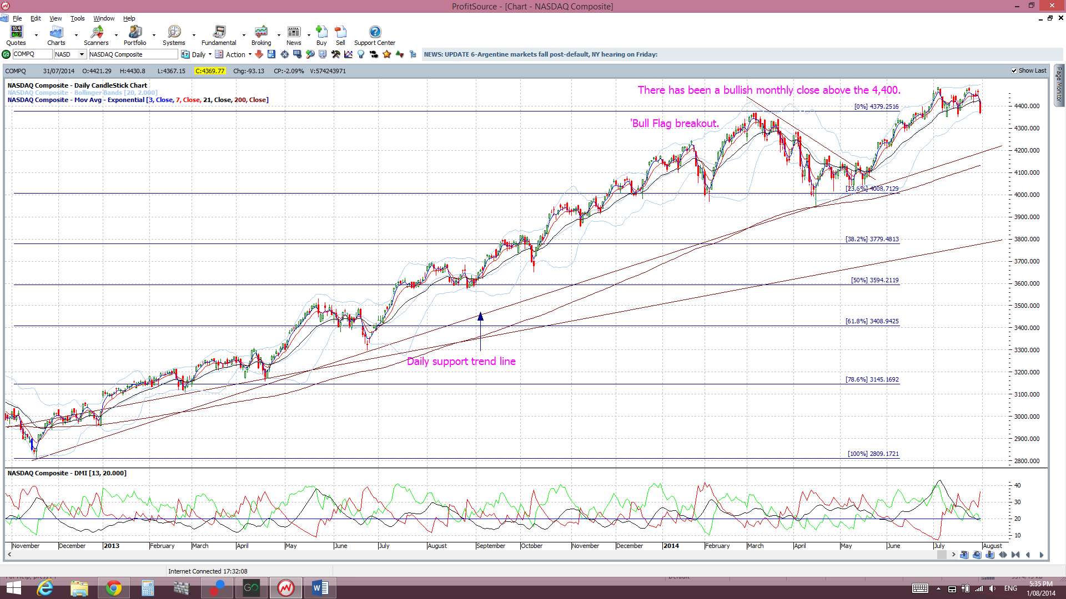1066x599 pixels.
Task: Click the chart scroll-to-start arrow at bottom left
Action: (9, 555)
